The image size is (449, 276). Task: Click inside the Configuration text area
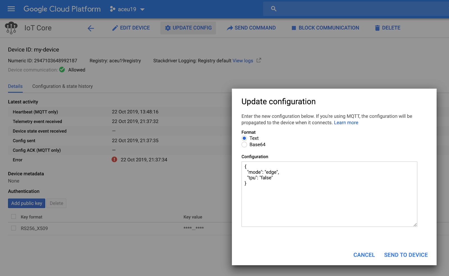[329, 202]
